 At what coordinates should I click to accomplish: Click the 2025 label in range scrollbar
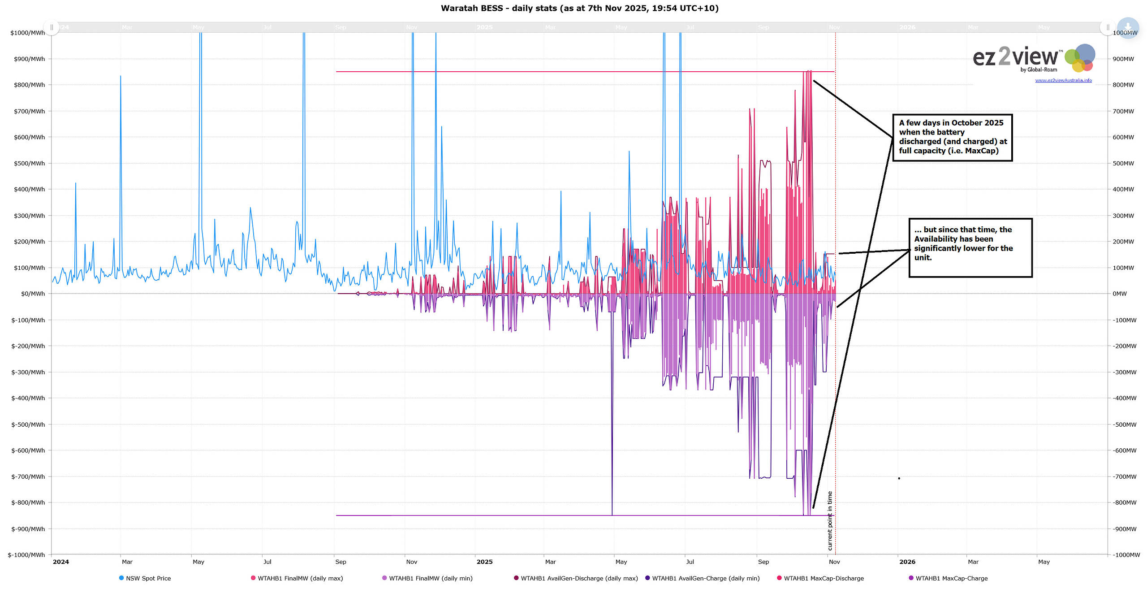(x=484, y=27)
